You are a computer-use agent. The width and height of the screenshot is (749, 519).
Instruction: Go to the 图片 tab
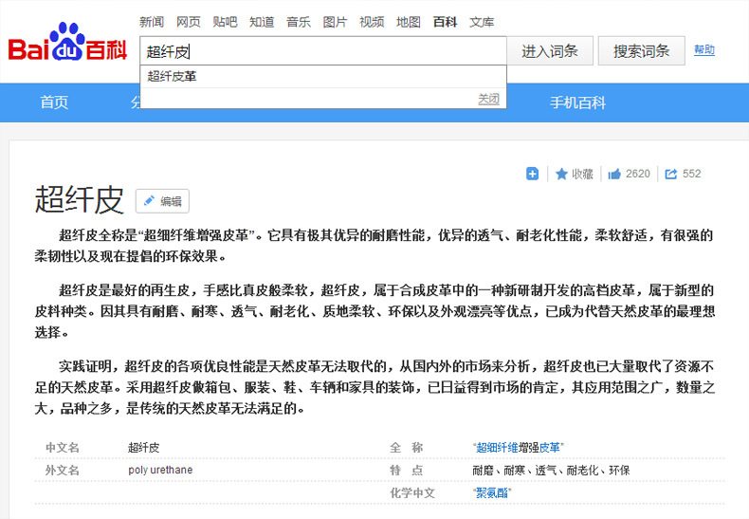[335, 22]
